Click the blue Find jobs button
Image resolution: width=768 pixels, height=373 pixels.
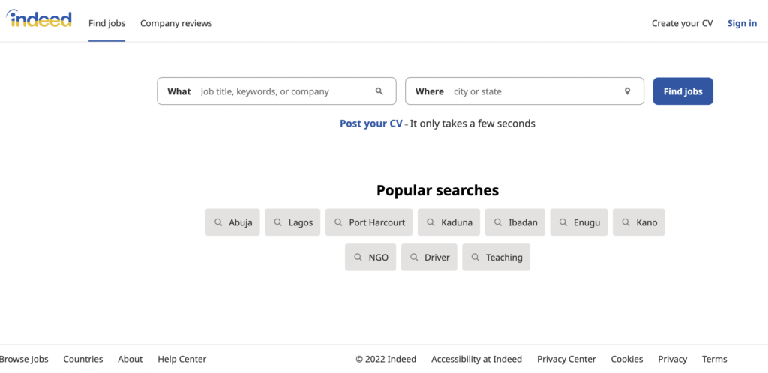(x=682, y=91)
